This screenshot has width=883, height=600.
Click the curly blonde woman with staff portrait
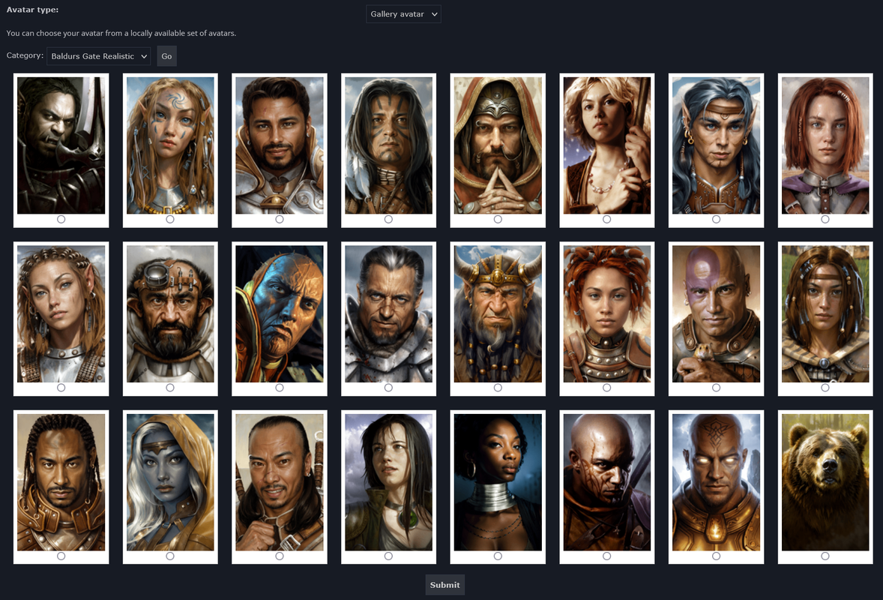pyautogui.click(x=606, y=145)
